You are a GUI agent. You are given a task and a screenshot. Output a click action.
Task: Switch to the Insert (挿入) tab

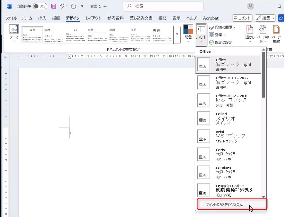click(x=42, y=18)
